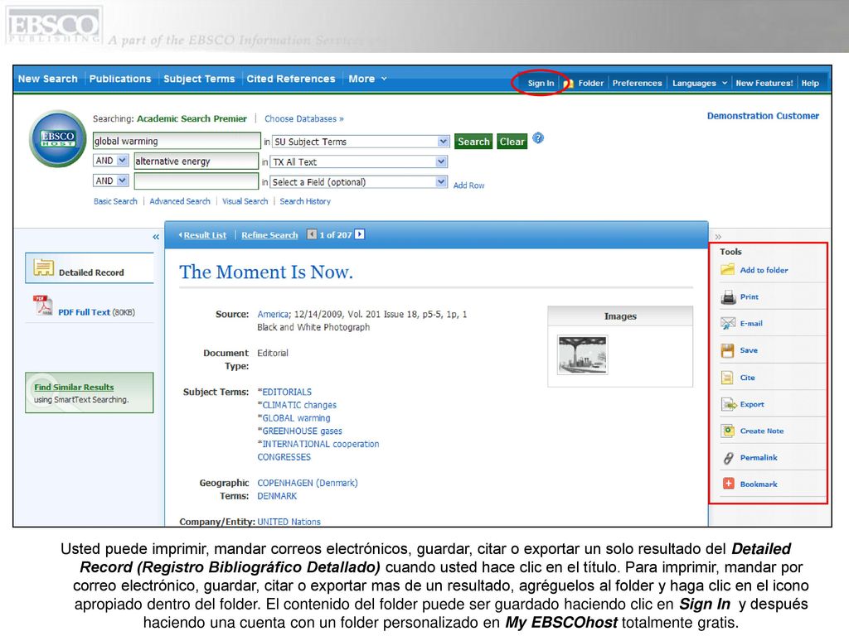Open Folder link in header

pos(590,84)
